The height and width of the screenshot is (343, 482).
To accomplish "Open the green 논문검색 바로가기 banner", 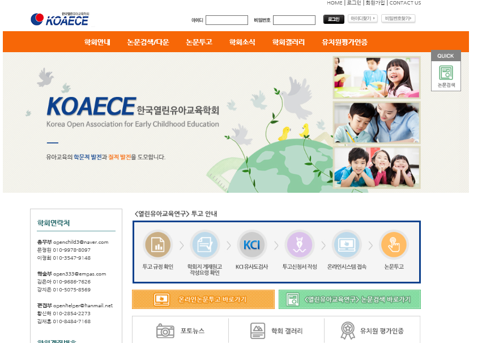I will [349, 299].
